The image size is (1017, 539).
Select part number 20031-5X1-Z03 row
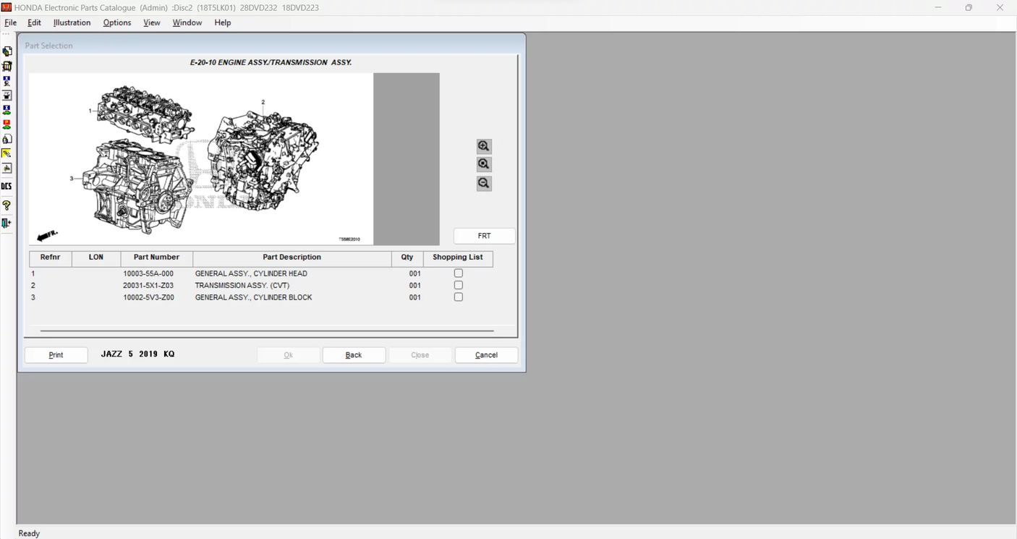[148, 286]
